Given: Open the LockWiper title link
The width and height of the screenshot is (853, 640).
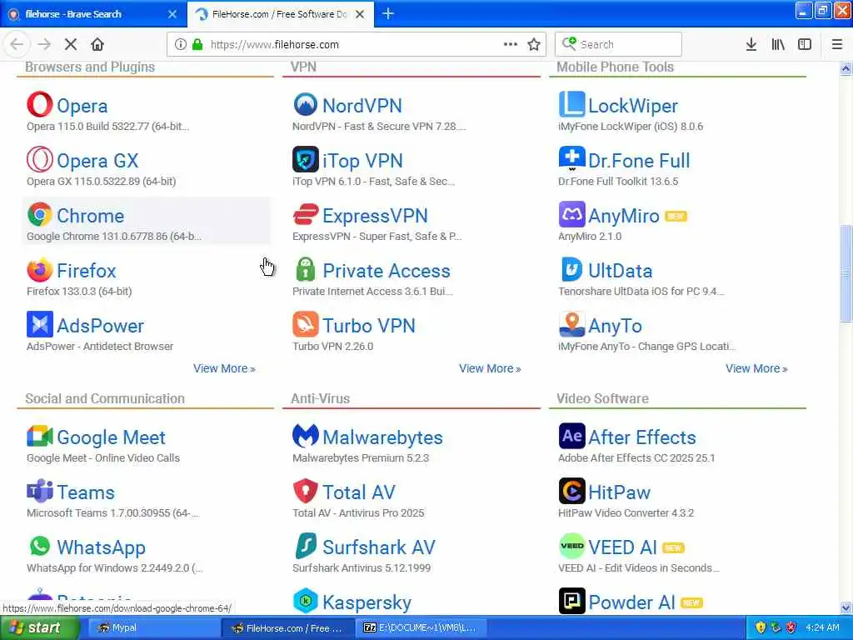Looking at the screenshot, I should [633, 106].
